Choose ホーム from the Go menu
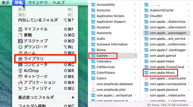193x107 pixels. [45, 53]
